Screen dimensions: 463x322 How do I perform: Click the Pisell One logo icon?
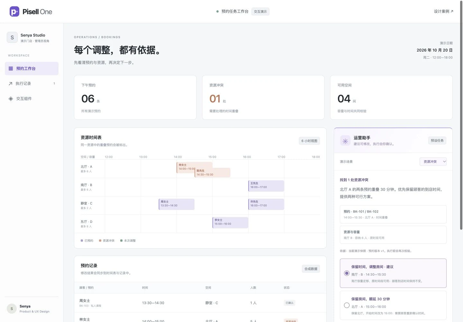pos(14,12)
